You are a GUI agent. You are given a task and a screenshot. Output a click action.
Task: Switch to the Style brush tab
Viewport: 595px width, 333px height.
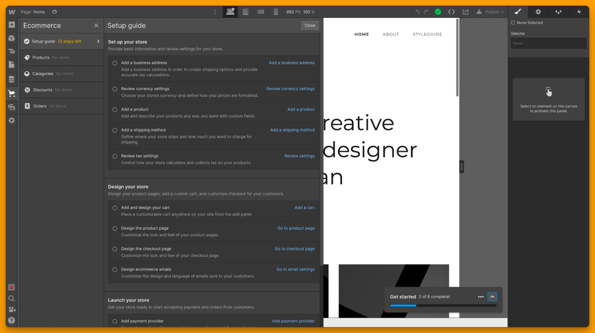518,12
